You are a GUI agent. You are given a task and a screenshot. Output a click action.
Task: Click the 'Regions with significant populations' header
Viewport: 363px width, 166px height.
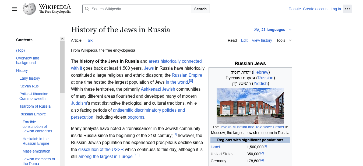250,140
